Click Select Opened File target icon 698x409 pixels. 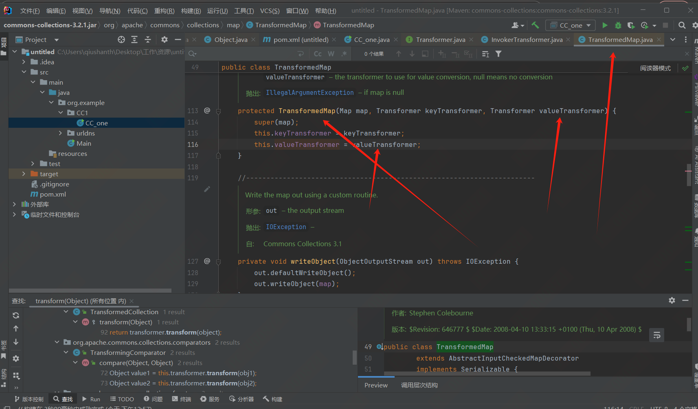click(x=121, y=39)
